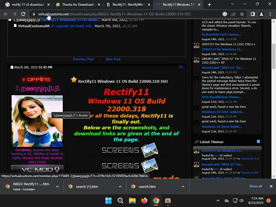The height and width of the screenshot is (207, 276).
Task: Open the browser side panel
Action: [253, 14]
